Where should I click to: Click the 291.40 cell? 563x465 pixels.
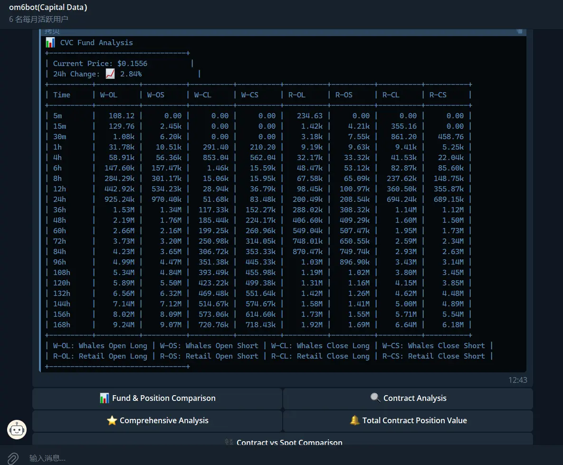(x=215, y=147)
